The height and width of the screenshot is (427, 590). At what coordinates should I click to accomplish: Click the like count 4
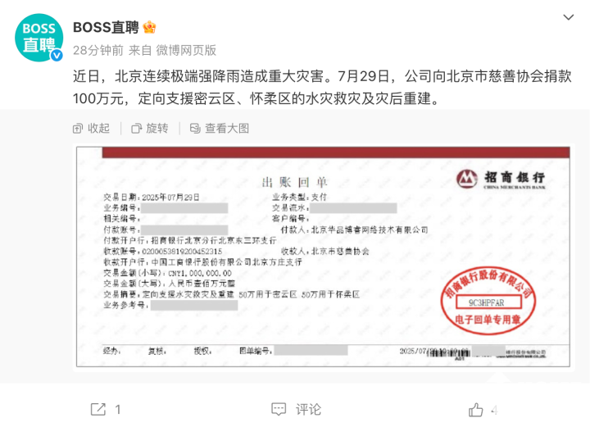tap(495, 409)
